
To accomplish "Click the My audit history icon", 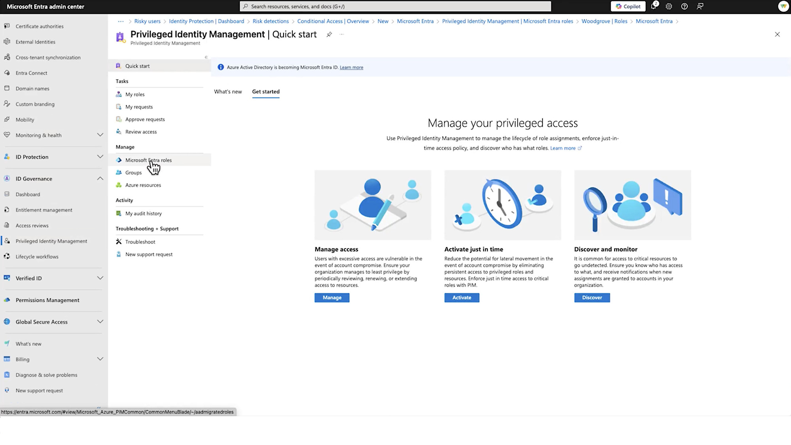I will (x=119, y=214).
